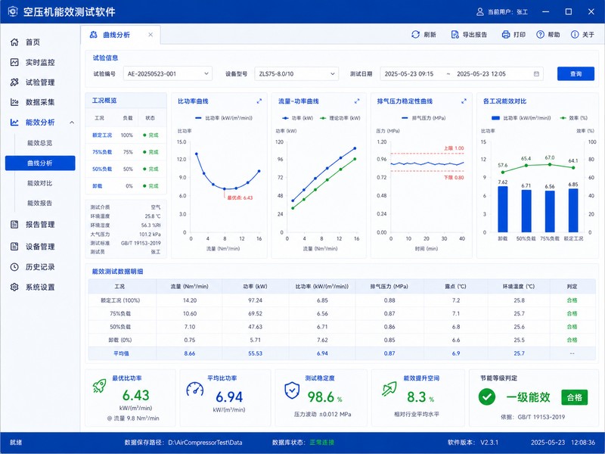This screenshot has height=454, width=605.
Task: Click the 导出报告 export icon
Action: tap(455, 34)
